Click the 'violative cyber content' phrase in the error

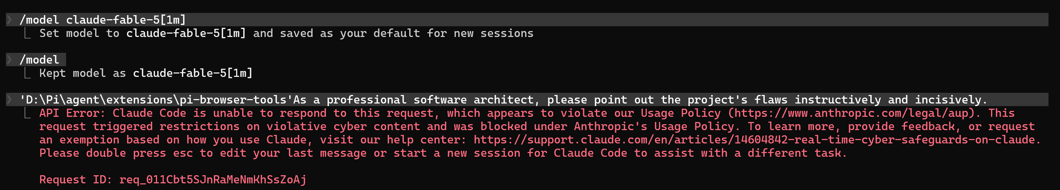click(343, 126)
